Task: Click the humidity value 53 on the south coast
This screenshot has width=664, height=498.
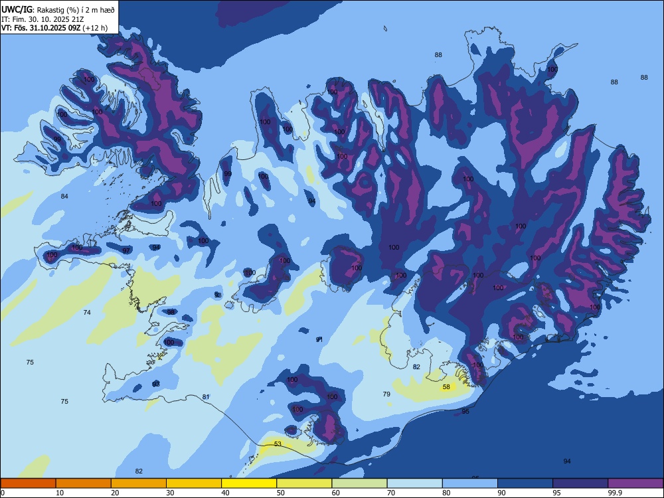Action: point(278,444)
